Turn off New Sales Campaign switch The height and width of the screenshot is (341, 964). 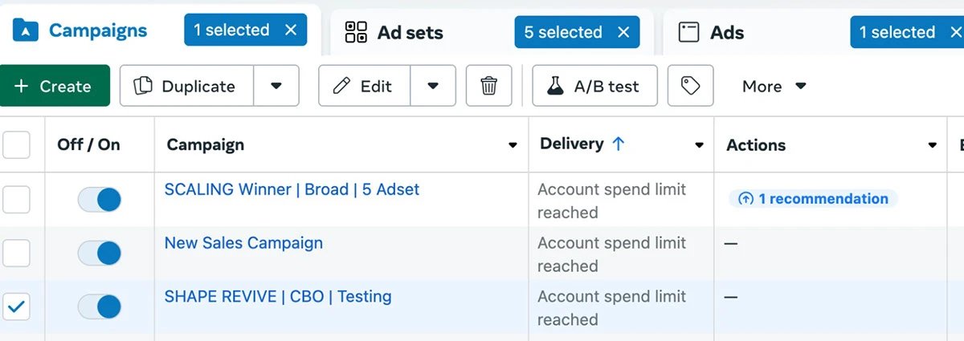pyautogui.click(x=100, y=254)
